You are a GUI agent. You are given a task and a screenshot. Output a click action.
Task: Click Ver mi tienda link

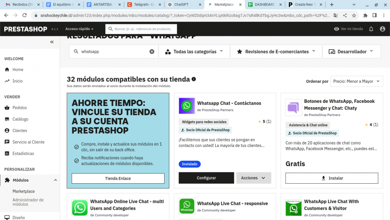coord(348,29)
